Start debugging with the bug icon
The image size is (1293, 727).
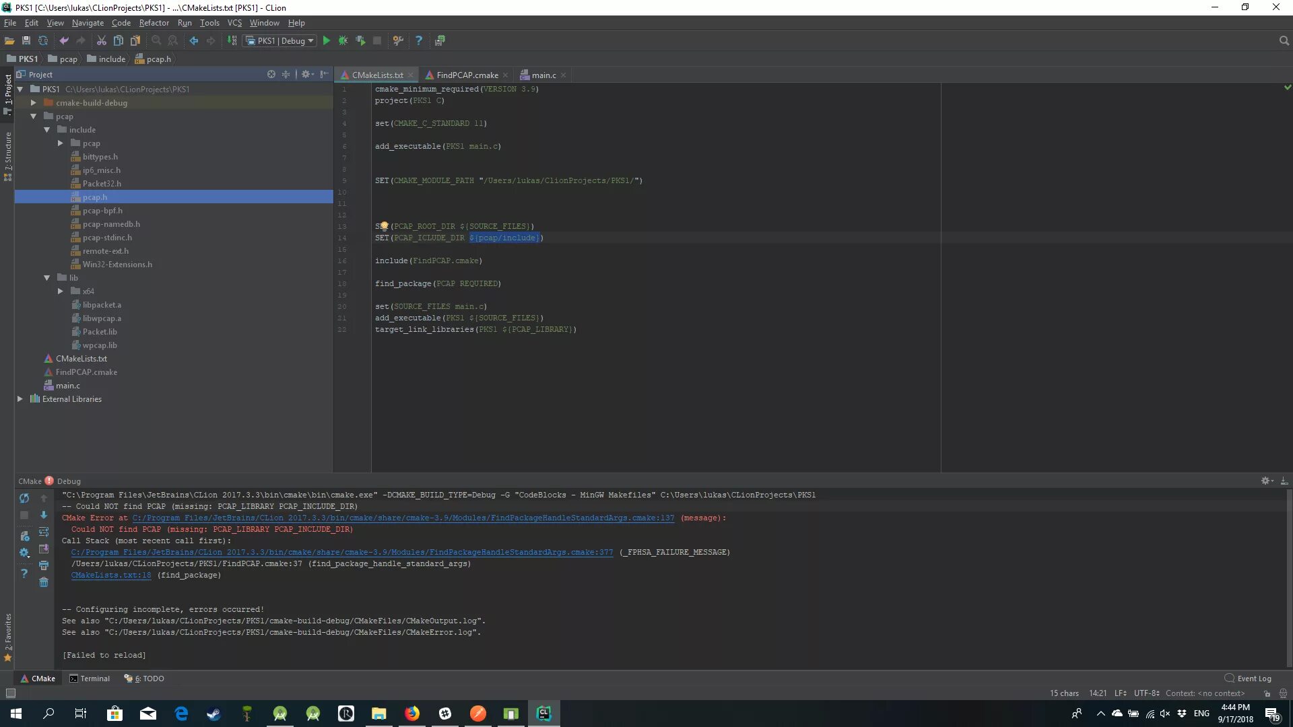click(343, 41)
